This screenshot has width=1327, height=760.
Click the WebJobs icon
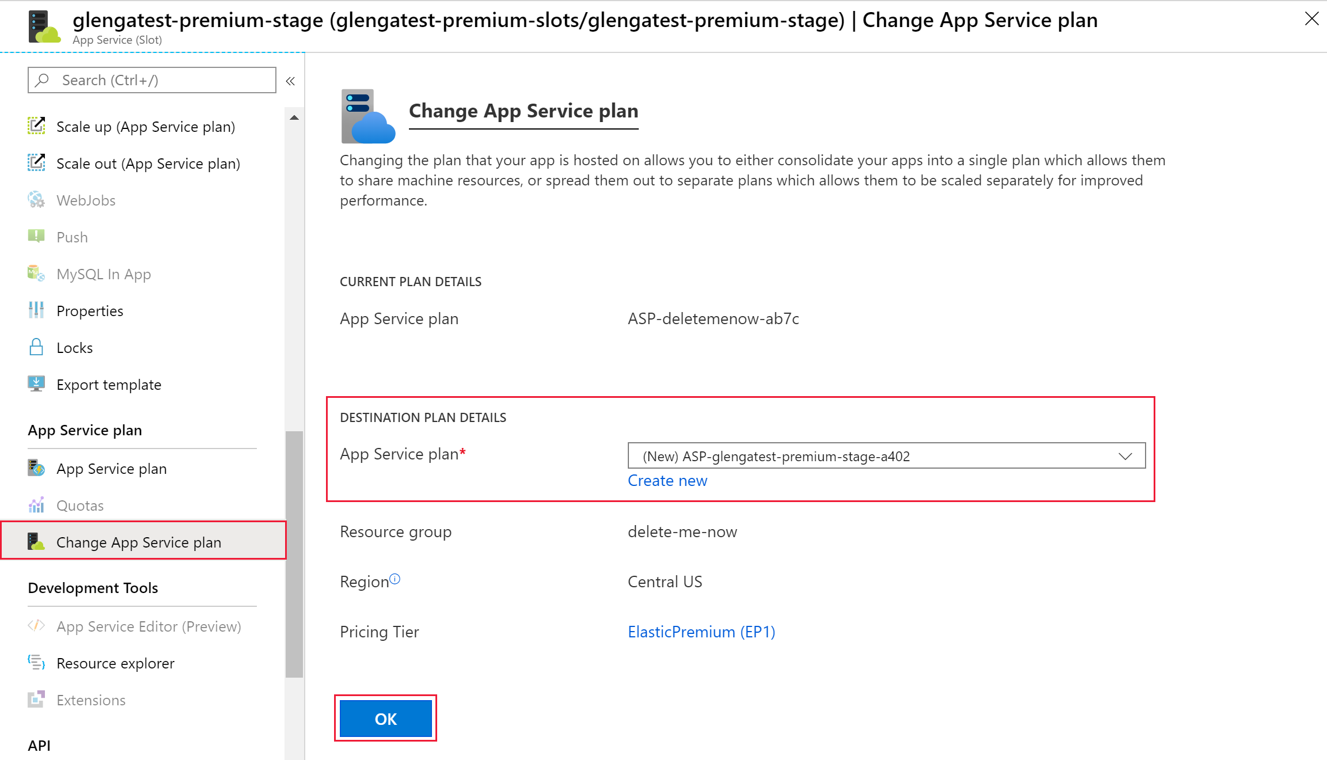tap(36, 200)
